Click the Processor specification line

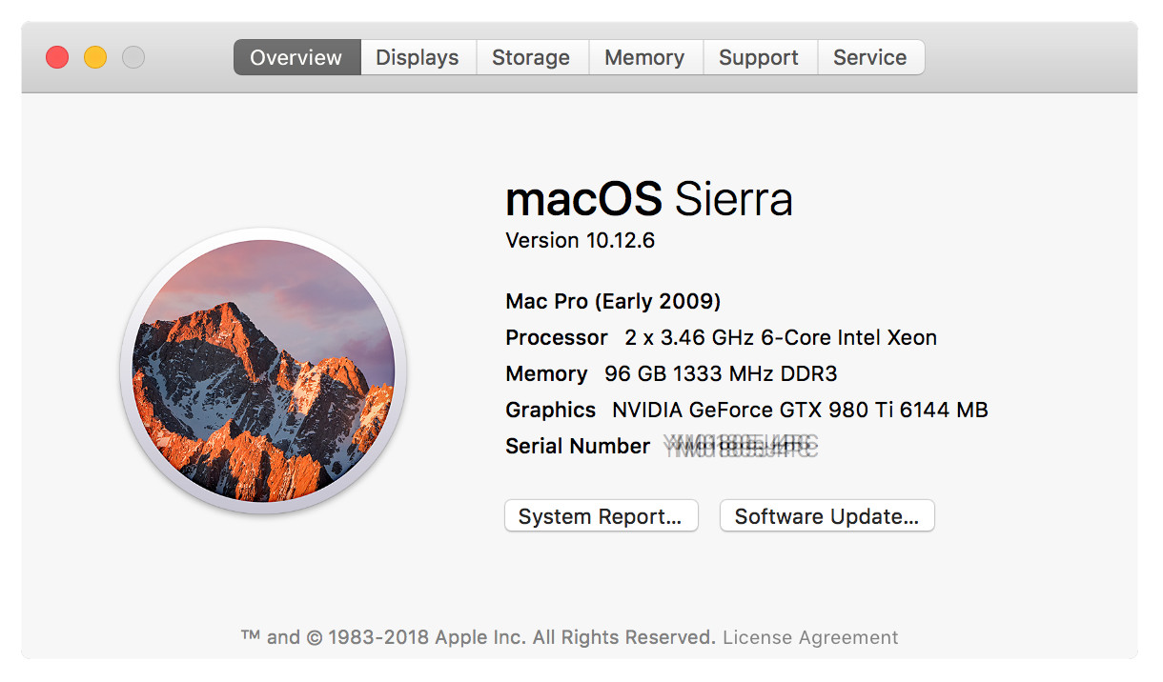[x=720, y=337]
